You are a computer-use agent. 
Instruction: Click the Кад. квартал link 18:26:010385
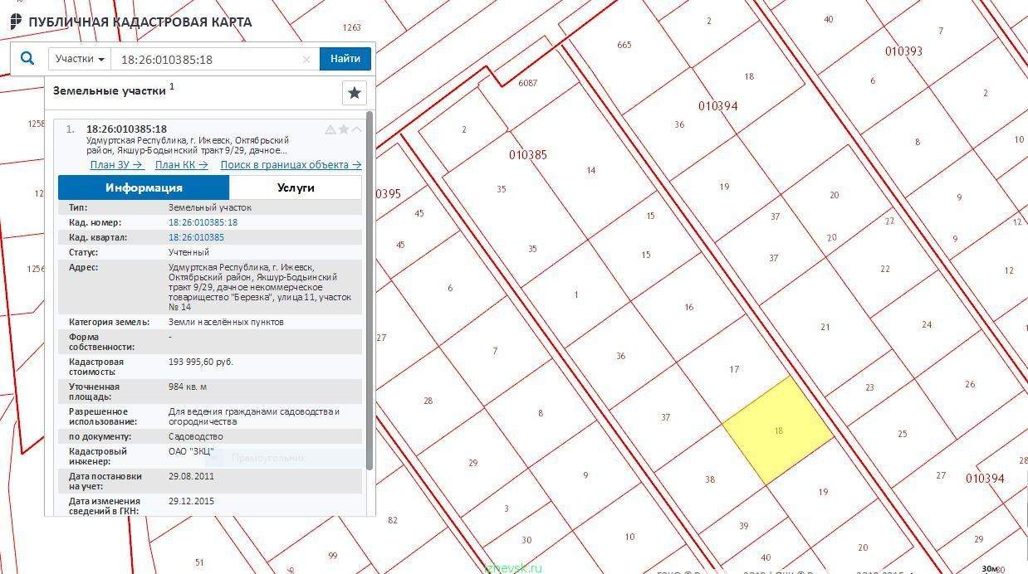196,237
